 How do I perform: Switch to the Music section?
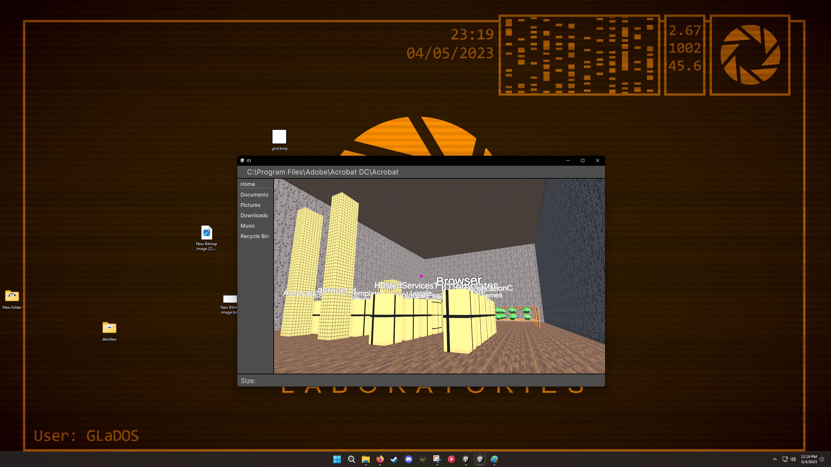(248, 226)
